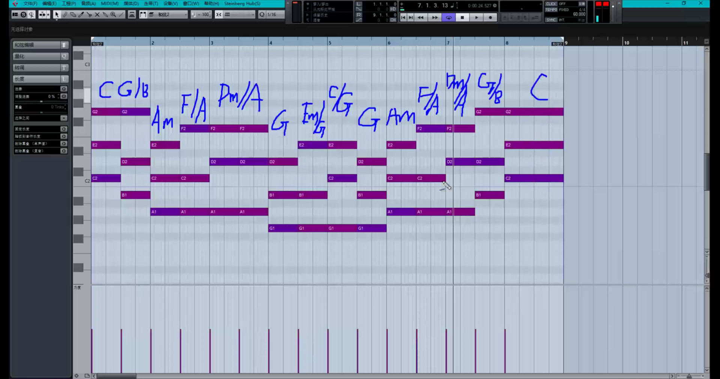Open the Steinberg Hub(S) menu
The width and height of the screenshot is (720, 379).
[242, 3]
